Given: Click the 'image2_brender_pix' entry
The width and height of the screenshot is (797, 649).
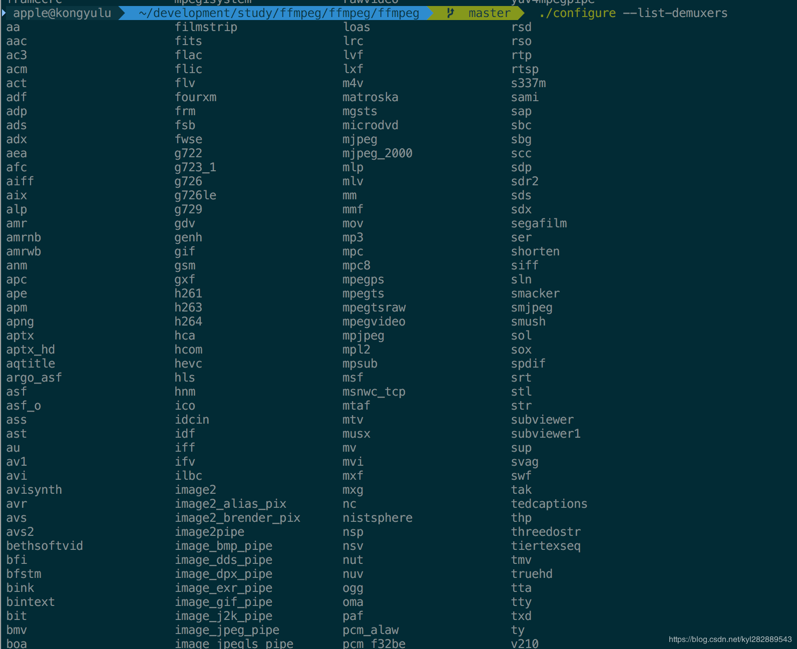Looking at the screenshot, I should pos(238,518).
